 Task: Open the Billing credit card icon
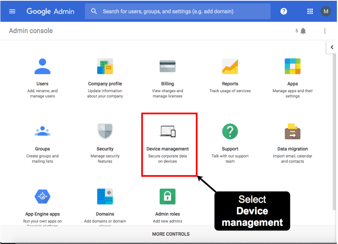tap(167, 66)
